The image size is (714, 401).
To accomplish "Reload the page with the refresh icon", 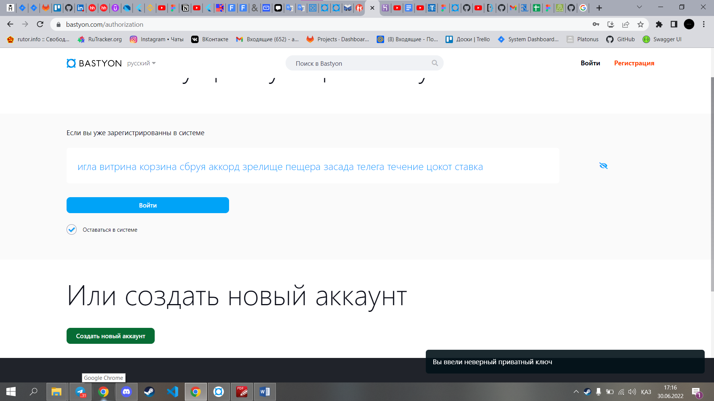I will pyautogui.click(x=40, y=24).
